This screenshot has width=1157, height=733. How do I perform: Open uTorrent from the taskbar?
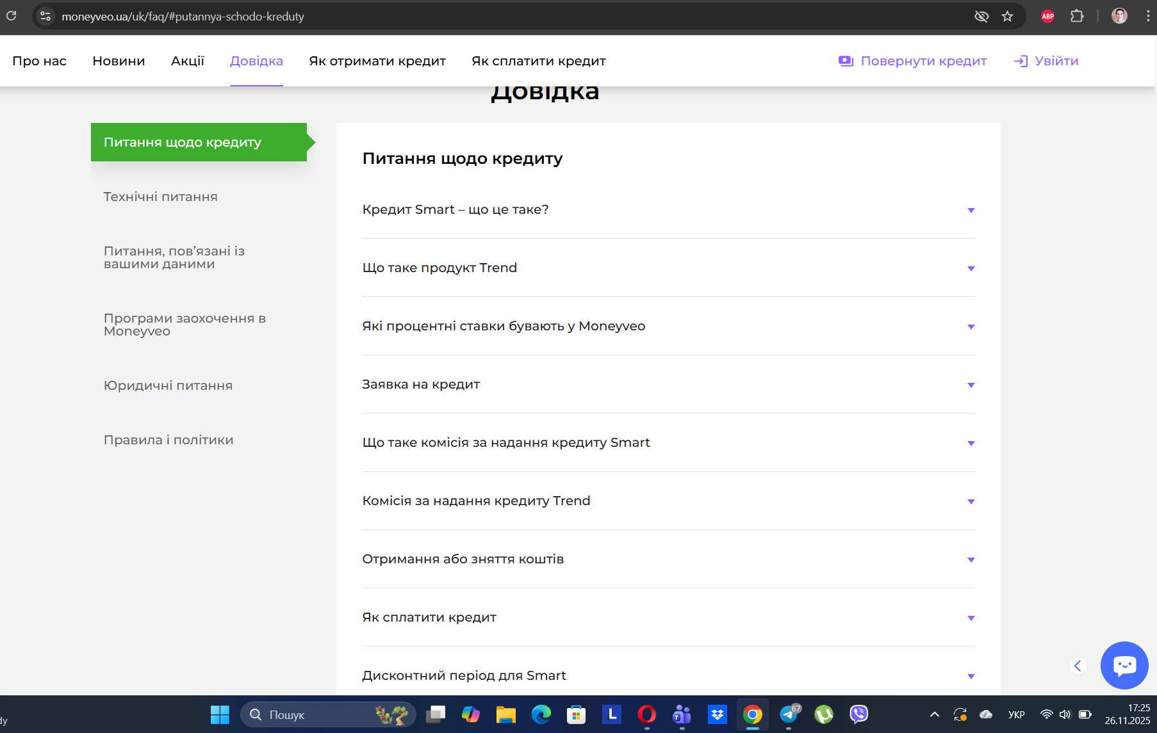point(824,714)
